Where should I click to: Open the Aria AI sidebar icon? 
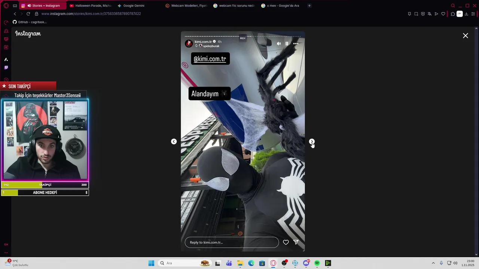coord(6,59)
